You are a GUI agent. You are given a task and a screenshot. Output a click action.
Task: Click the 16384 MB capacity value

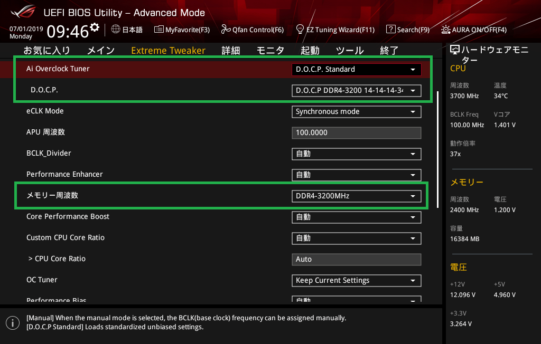(x=465, y=239)
